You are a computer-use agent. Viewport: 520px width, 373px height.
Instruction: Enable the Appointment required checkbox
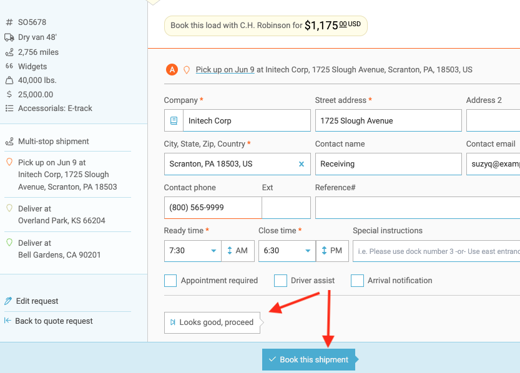click(x=170, y=281)
